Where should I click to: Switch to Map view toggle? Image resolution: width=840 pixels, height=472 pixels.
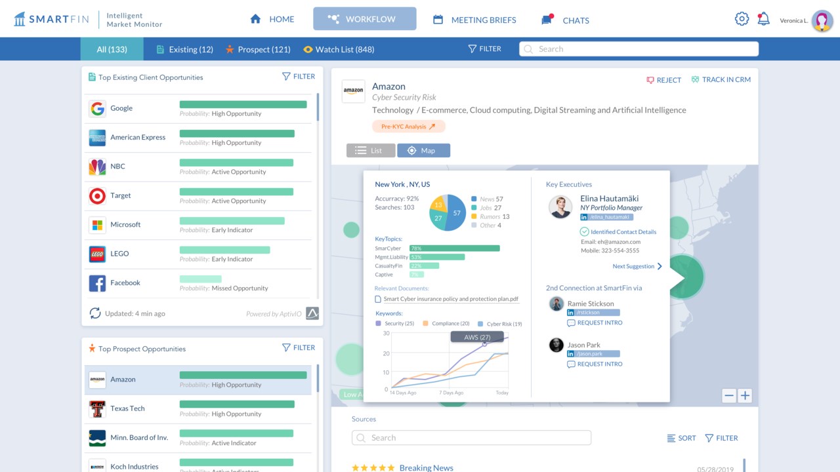[x=424, y=151]
